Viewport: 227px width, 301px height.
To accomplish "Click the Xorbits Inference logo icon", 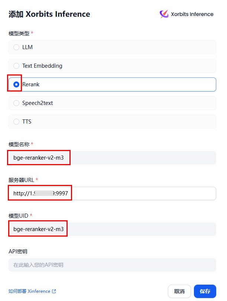I will click(164, 14).
